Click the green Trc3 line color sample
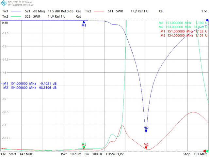 pyautogui.click(x=16, y=16)
